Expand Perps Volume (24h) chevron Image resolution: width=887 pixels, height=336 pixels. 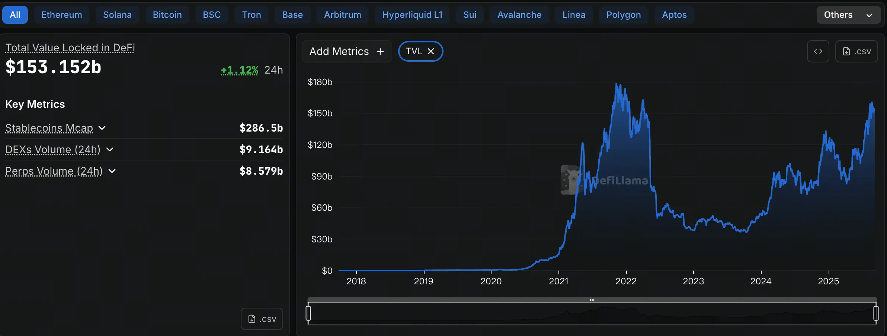click(112, 171)
